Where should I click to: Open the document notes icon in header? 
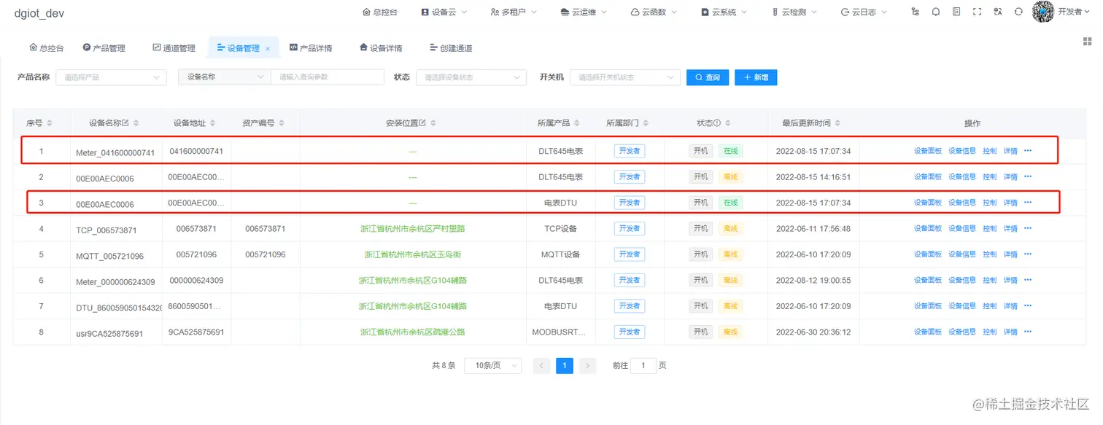pos(956,12)
